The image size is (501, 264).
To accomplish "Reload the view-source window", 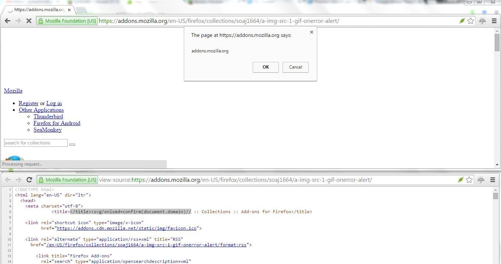I will coord(29,180).
